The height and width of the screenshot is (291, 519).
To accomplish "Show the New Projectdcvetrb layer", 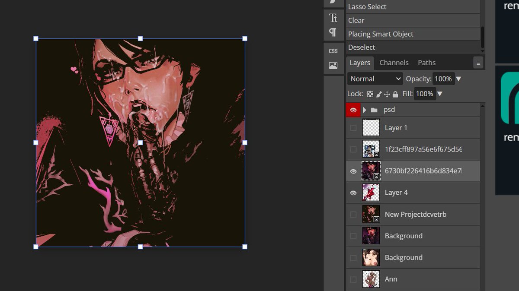I will click(353, 214).
